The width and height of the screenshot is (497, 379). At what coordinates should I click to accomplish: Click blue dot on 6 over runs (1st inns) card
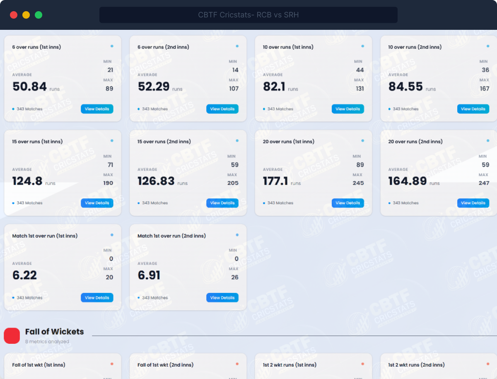tap(112, 46)
